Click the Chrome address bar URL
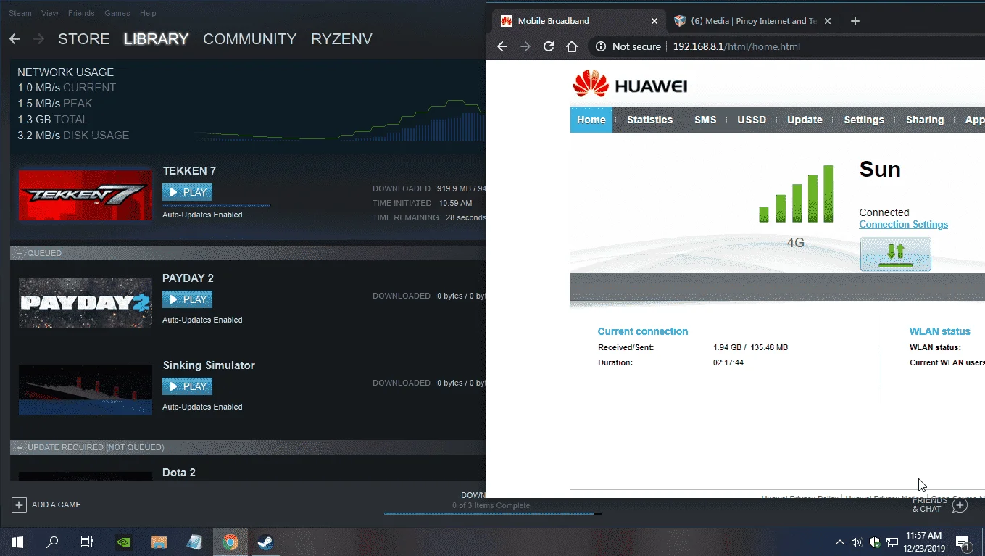This screenshot has width=985, height=556. [x=736, y=46]
